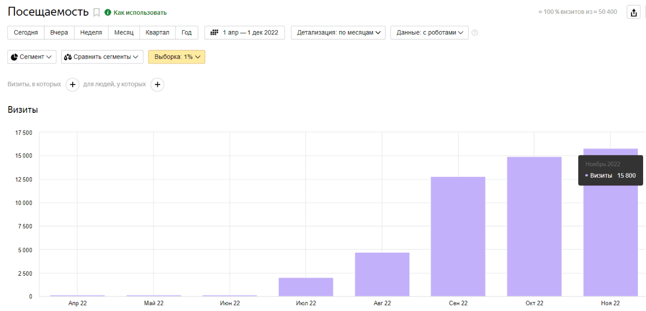The width and height of the screenshot is (646, 311).
Task: Open Данные: с роботами dropdown
Action: tap(429, 32)
